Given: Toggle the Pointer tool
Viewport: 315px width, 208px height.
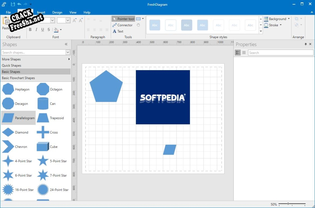Looking at the screenshot, I should pyautogui.click(x=123, y=19).
